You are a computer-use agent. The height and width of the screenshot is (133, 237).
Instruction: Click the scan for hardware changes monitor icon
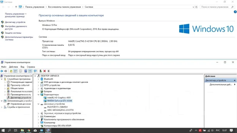[35, 71]
